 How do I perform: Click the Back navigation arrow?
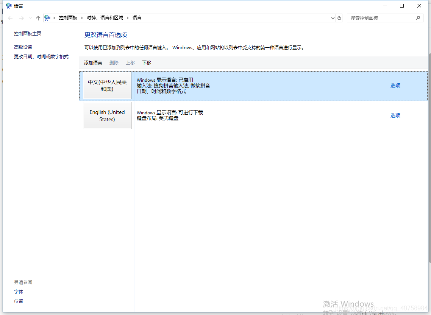(x=11, y=18)
